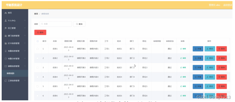235x102 pixels.
Task: Click row 名称1's red 删除 button
Action: click(221, 49)
